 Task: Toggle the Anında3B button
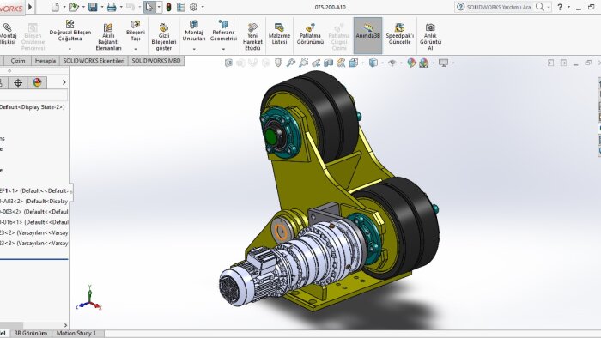[368, 35]
